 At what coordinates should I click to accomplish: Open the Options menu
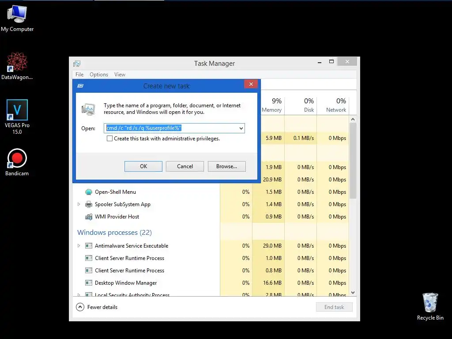point(99,75)
